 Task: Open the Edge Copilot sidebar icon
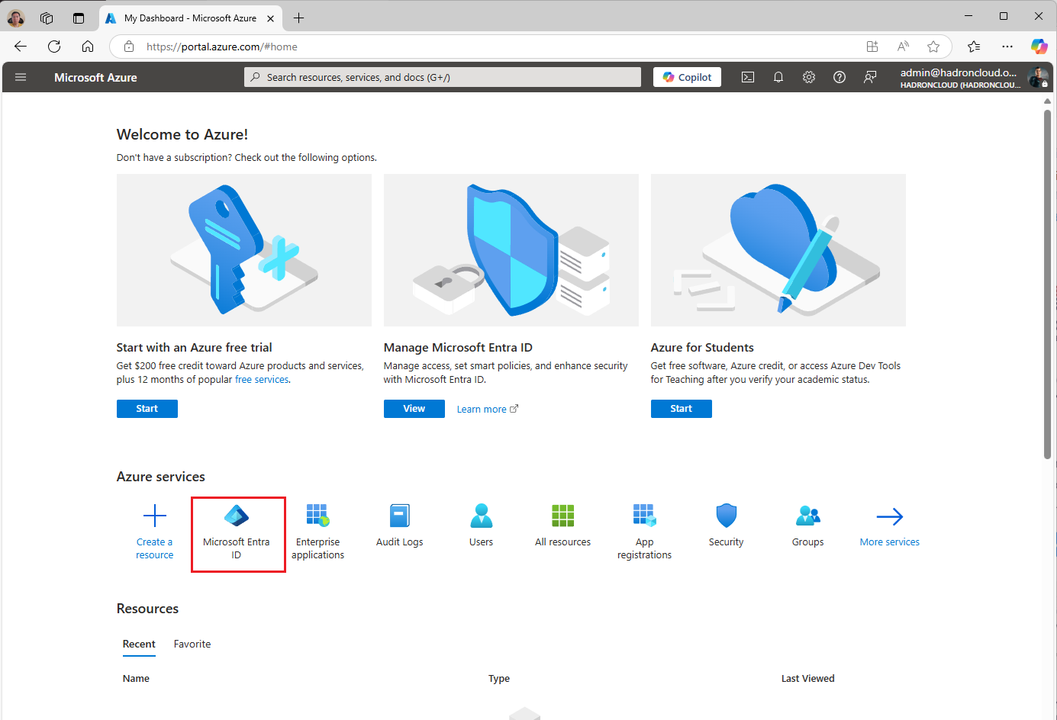(x=1039, y=47)
